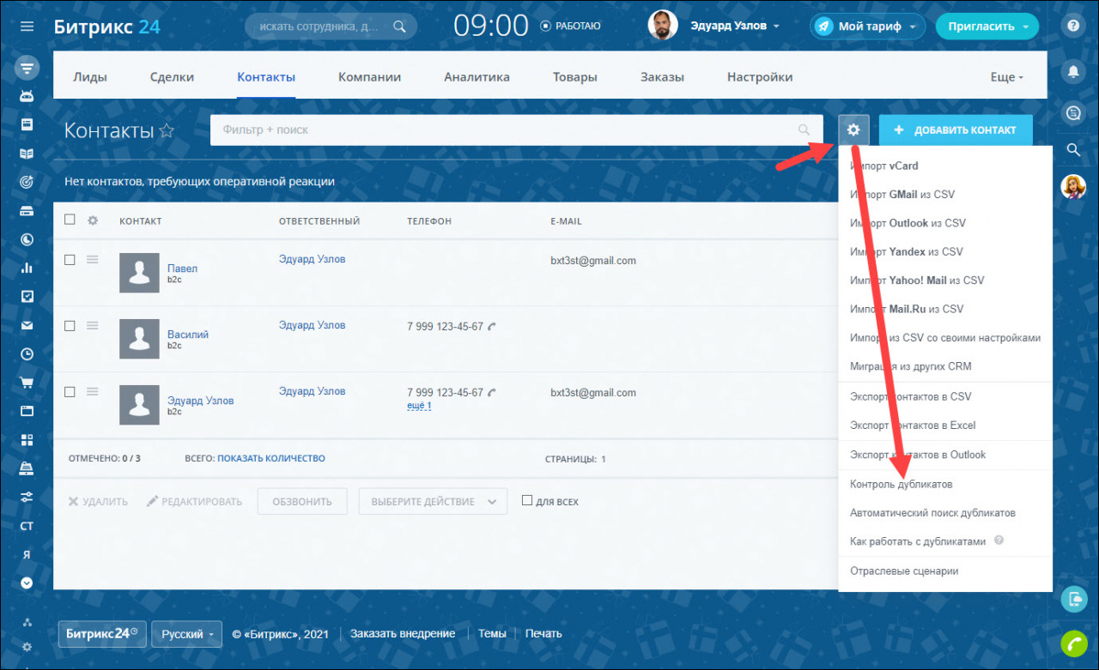Viewport: 1099px width, 670px height.
Task: Click the Темы footer link
Action: tap(492, 634)
